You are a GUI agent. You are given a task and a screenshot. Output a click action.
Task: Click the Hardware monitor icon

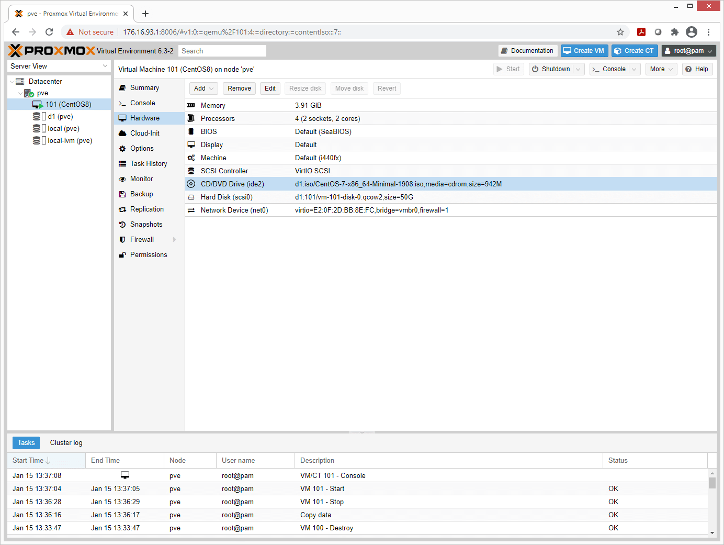(122, 118)
